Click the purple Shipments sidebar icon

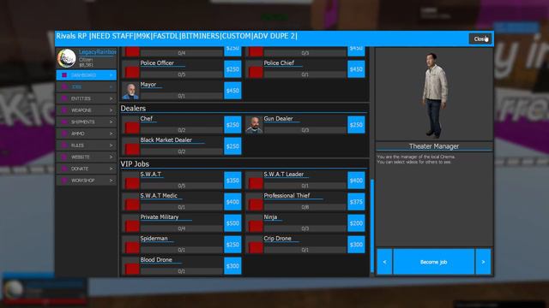(x=64, y=121)
